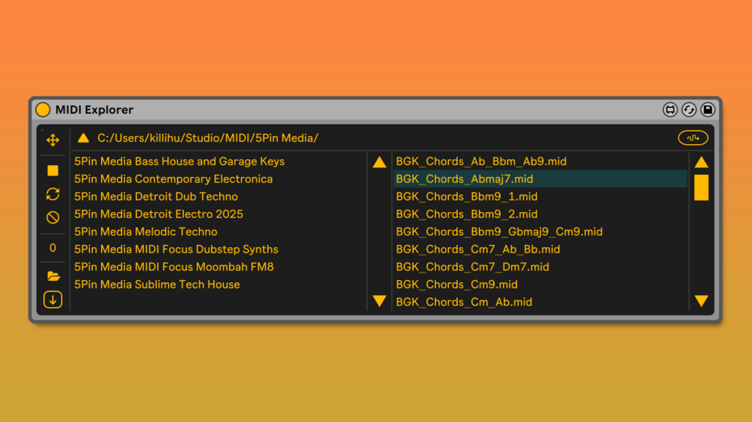Open folder 5Pin Media Detroit Dub Techno
Viewport: 752px width, 422px height.
pos(156,196)
